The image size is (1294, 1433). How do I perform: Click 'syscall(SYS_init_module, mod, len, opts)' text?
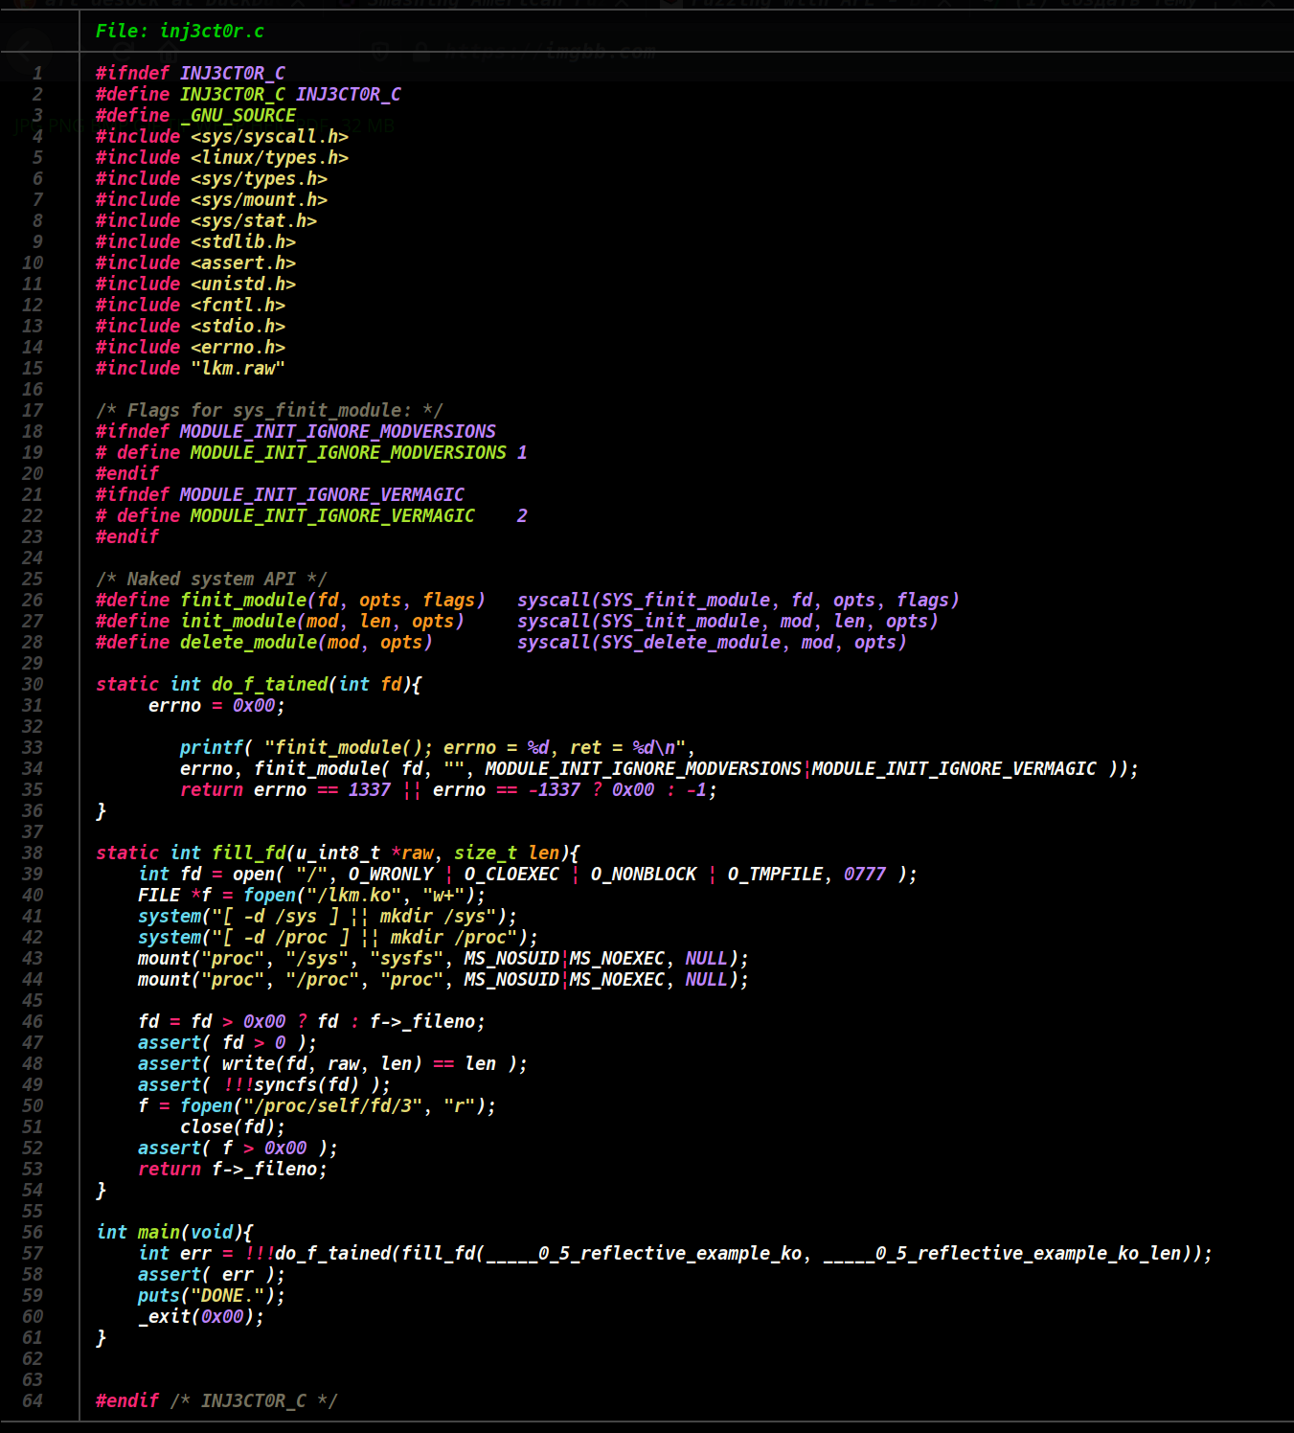click(x=728, y=621)
